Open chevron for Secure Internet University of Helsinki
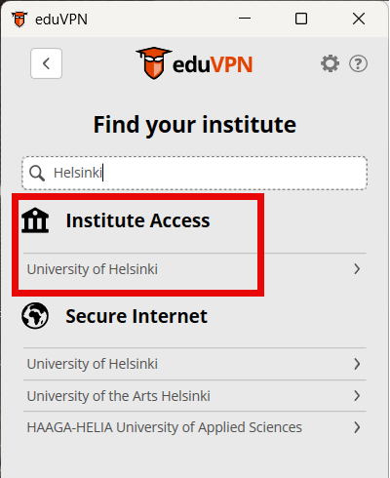390x478 pixels. click(357, 364)
